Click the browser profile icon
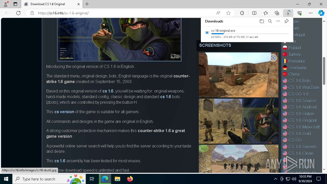The width and height of the screenshot is (327, 184). (6, 4)
